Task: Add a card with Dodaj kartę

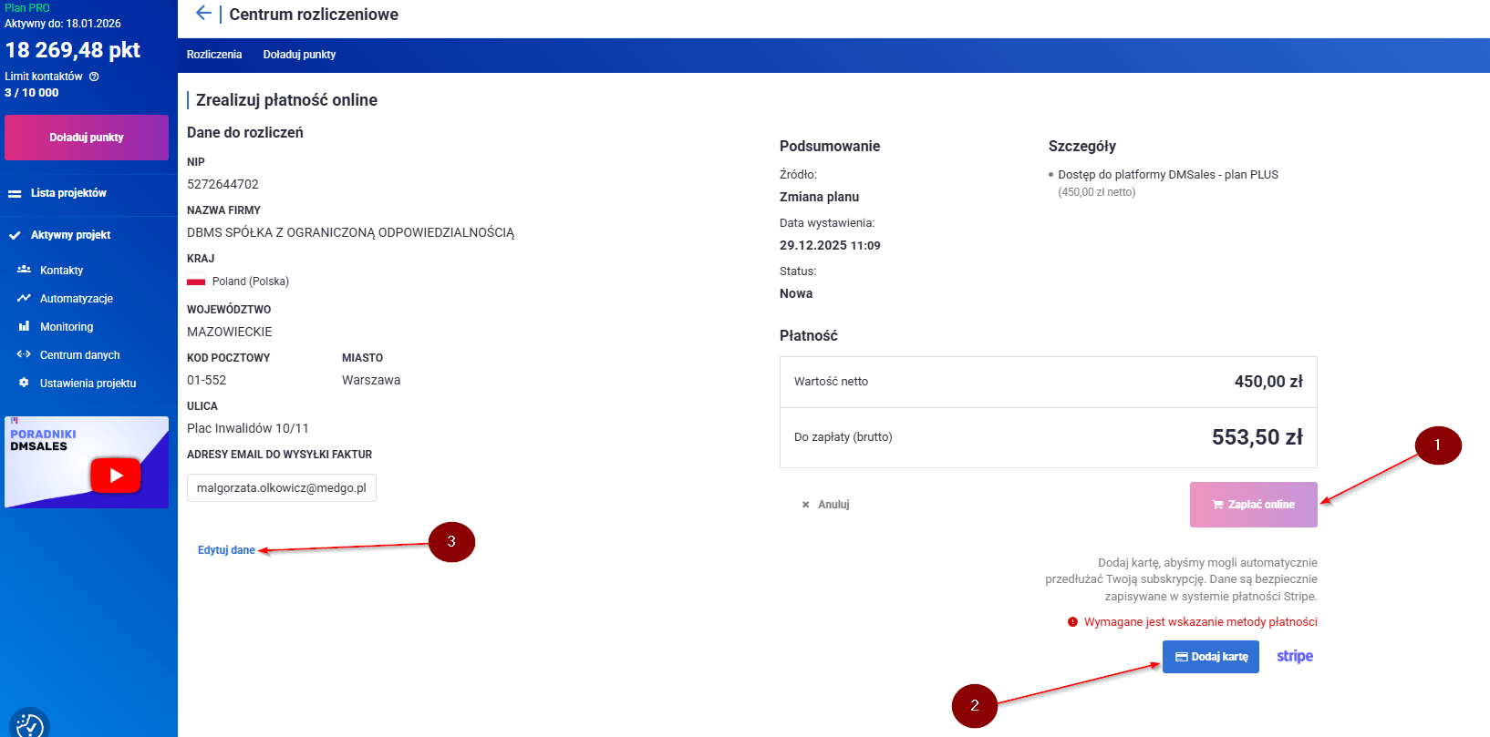Action: click(x=1210, y=657)
